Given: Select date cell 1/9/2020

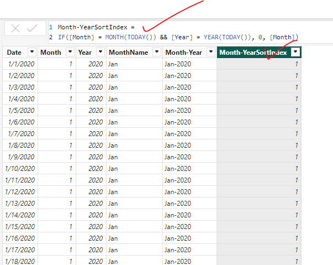Looking at the screenshot, I should 21,157.
